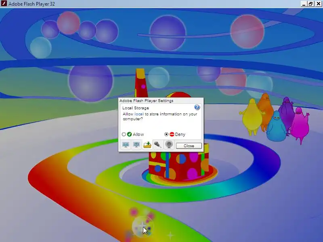The image size is (323, 242).
Task: Click the red no-entry Deny icon
Action: tap(172, 134)
